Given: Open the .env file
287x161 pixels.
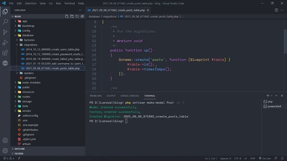Looking at the screenshot, I should click(x=48, y=120).
